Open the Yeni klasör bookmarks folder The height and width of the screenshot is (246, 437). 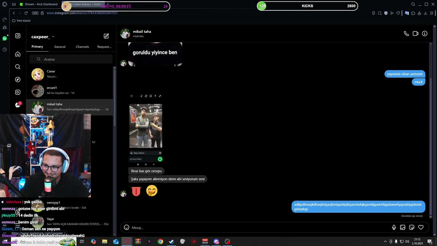point(21,20)
